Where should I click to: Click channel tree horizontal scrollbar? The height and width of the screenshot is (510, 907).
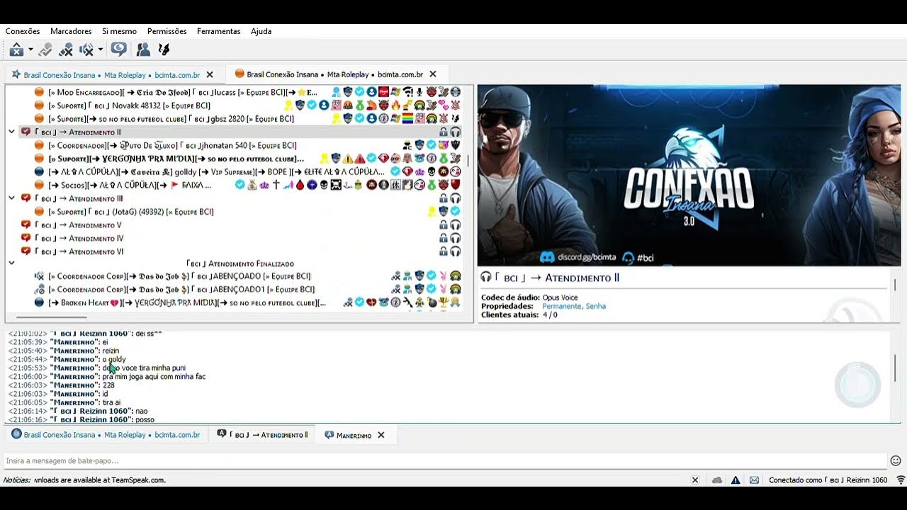click(x=51, y=317)
